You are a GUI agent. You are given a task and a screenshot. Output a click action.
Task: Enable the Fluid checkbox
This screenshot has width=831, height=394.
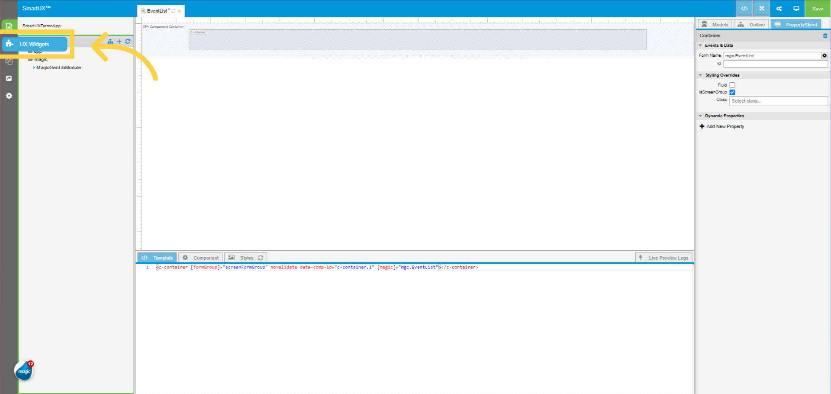pyautogui.click(x=732, y=85)
